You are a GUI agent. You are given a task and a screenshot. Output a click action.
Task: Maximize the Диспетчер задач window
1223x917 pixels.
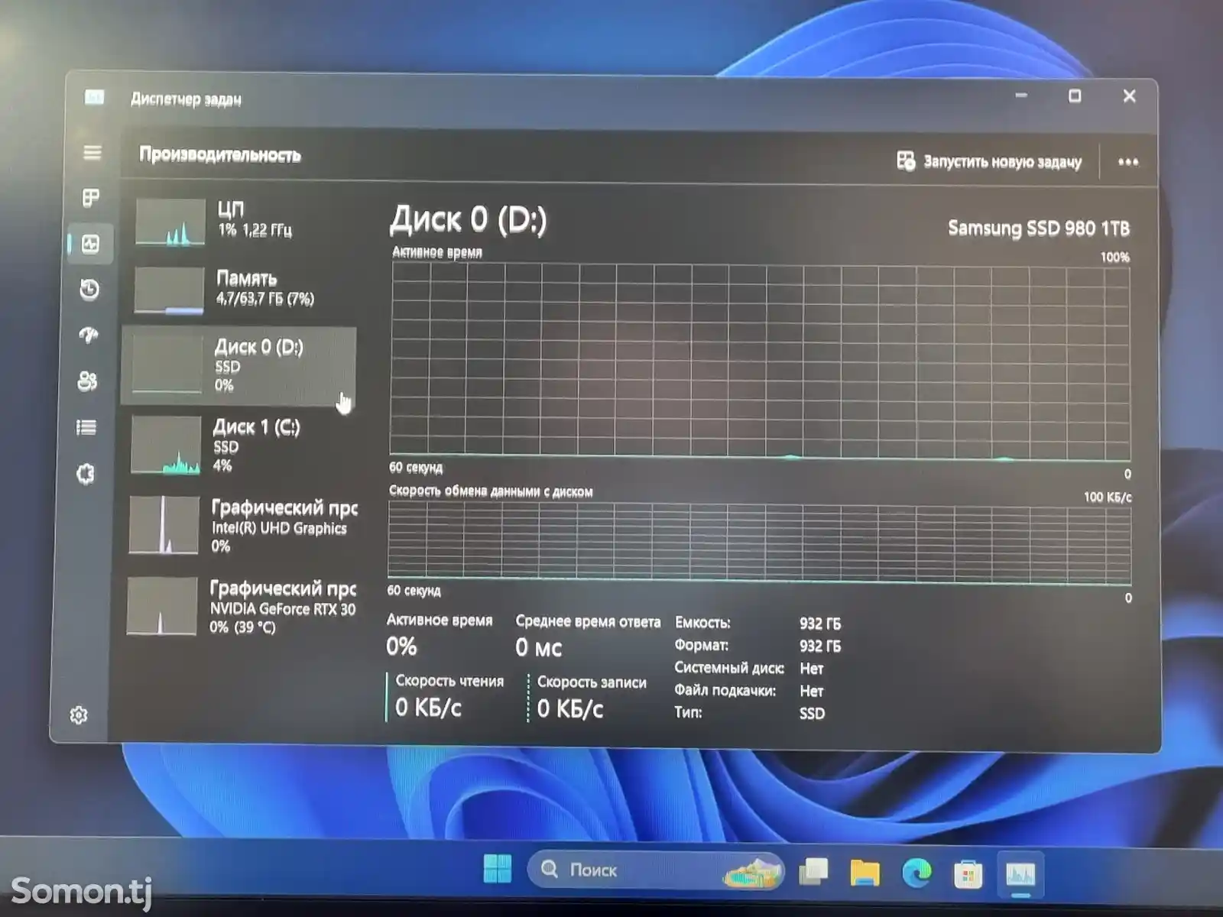point(1075,96)
